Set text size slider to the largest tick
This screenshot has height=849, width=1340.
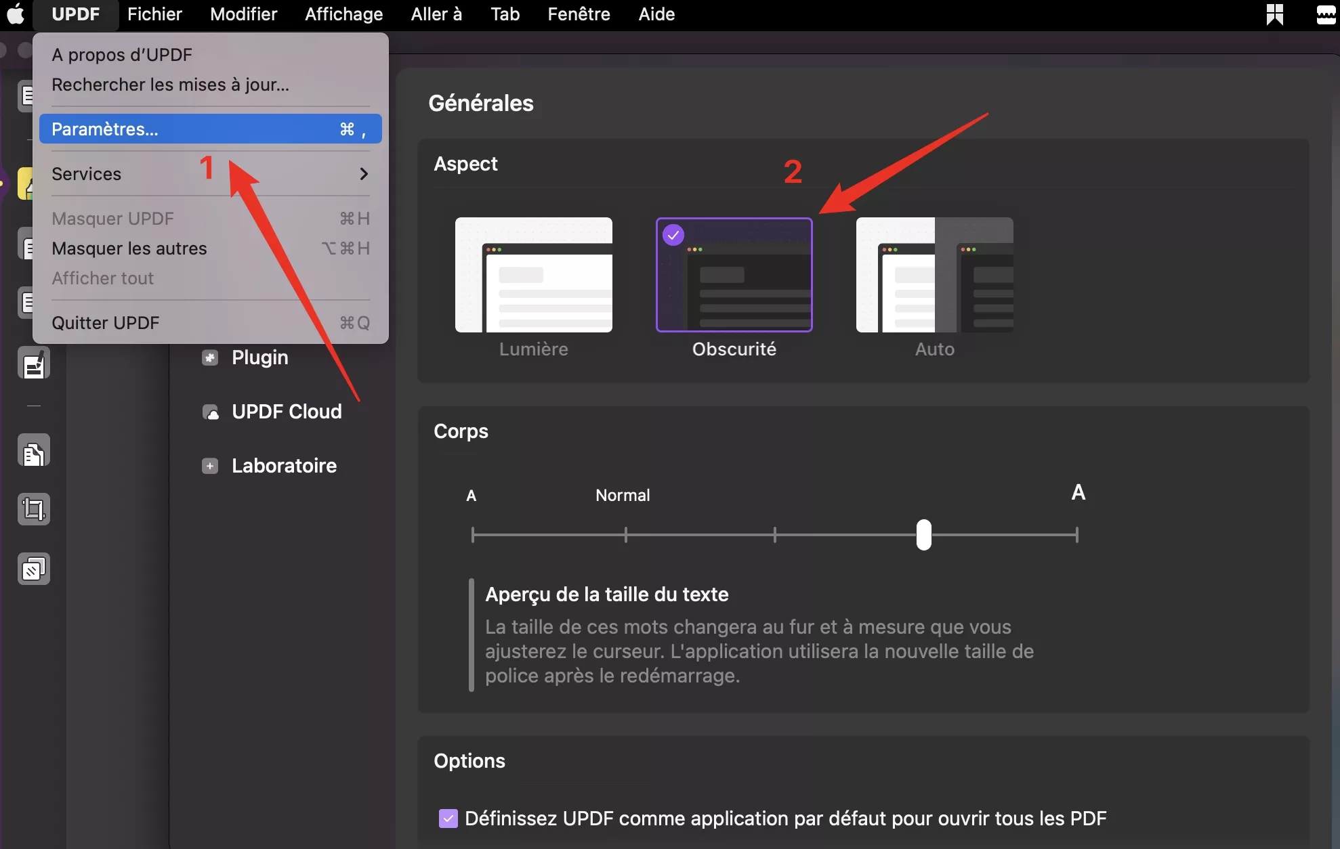(1076, 535)
